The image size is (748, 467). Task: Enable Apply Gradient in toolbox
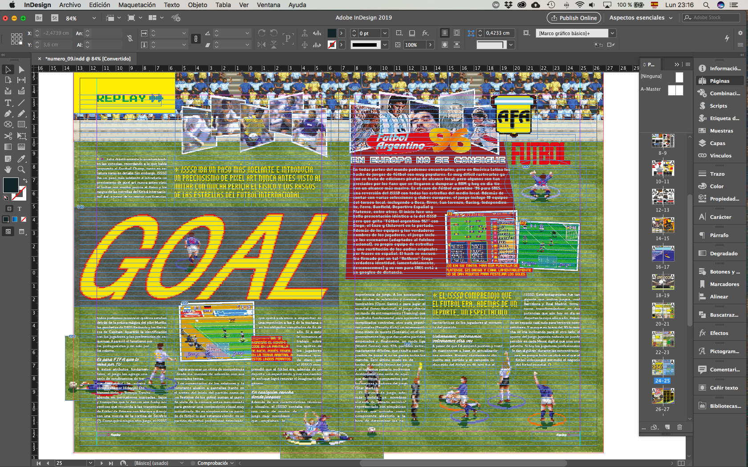tap(15, 219)
